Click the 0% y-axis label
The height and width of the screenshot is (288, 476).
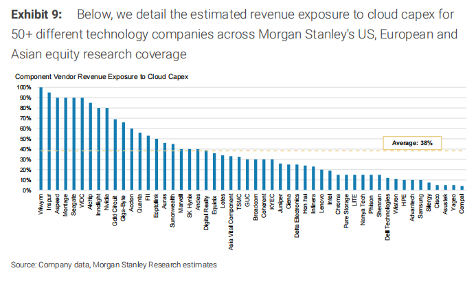click(x=27, y=190)
